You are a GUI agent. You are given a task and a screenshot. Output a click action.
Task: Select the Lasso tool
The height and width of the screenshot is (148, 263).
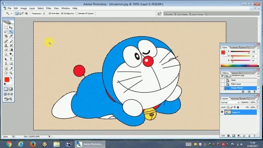click(6, 32)
